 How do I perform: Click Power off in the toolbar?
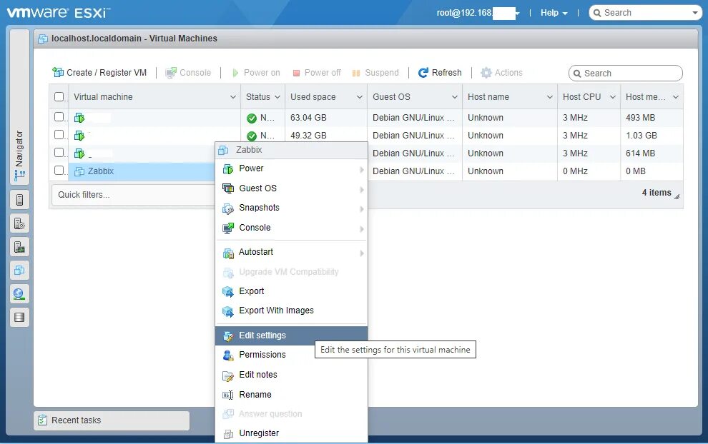[317, 73]
